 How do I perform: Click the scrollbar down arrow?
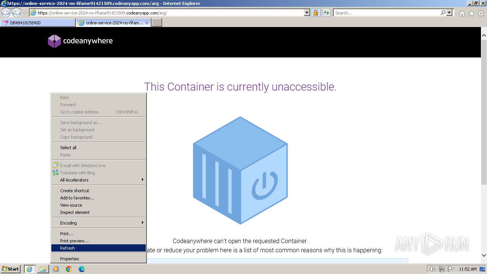484,255
